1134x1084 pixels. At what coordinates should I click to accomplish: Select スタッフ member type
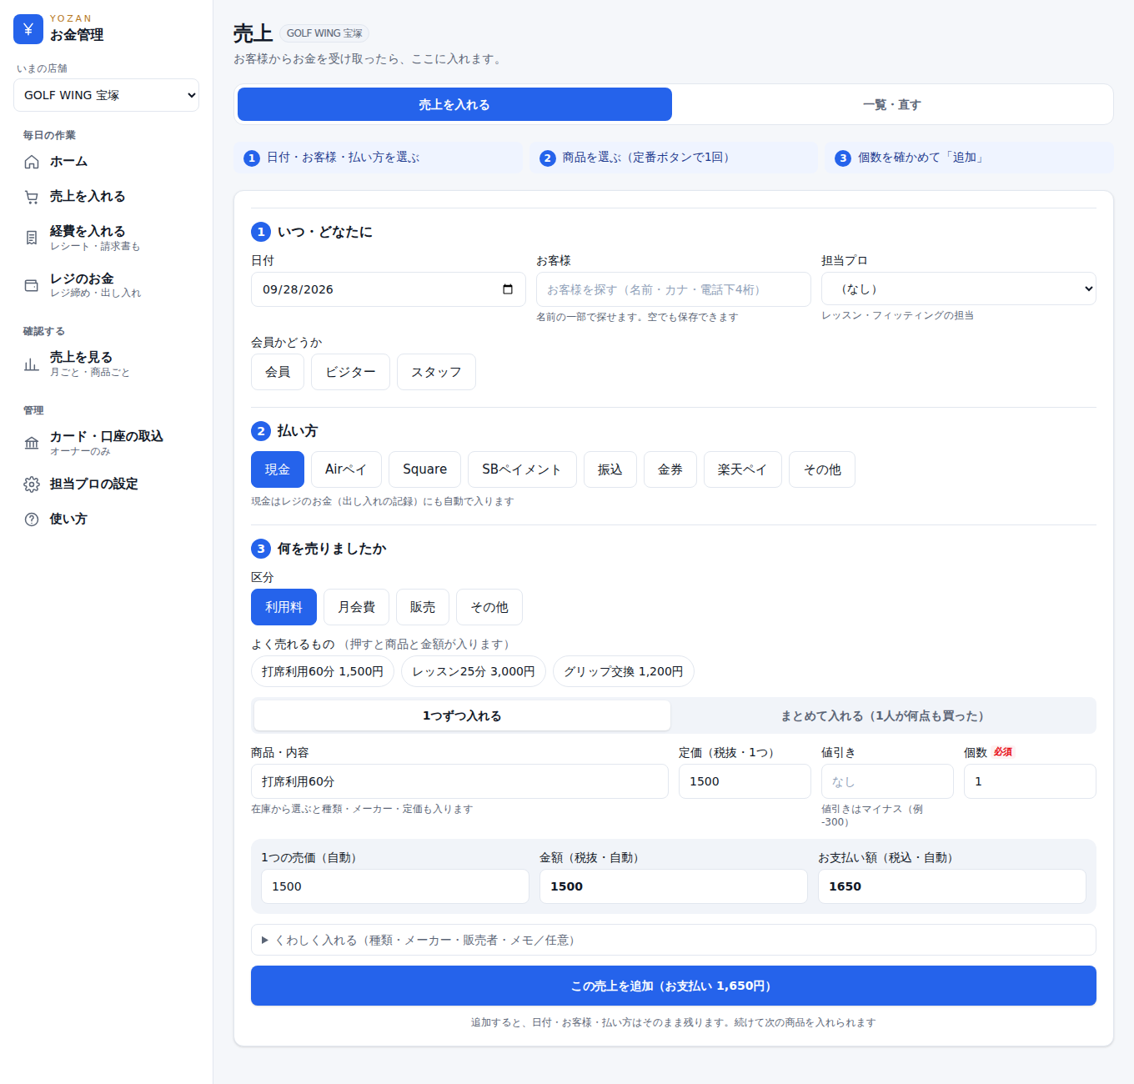pos(436,372)
